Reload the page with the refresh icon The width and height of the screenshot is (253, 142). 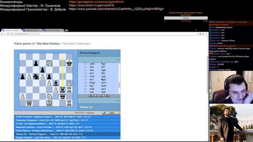8,34
